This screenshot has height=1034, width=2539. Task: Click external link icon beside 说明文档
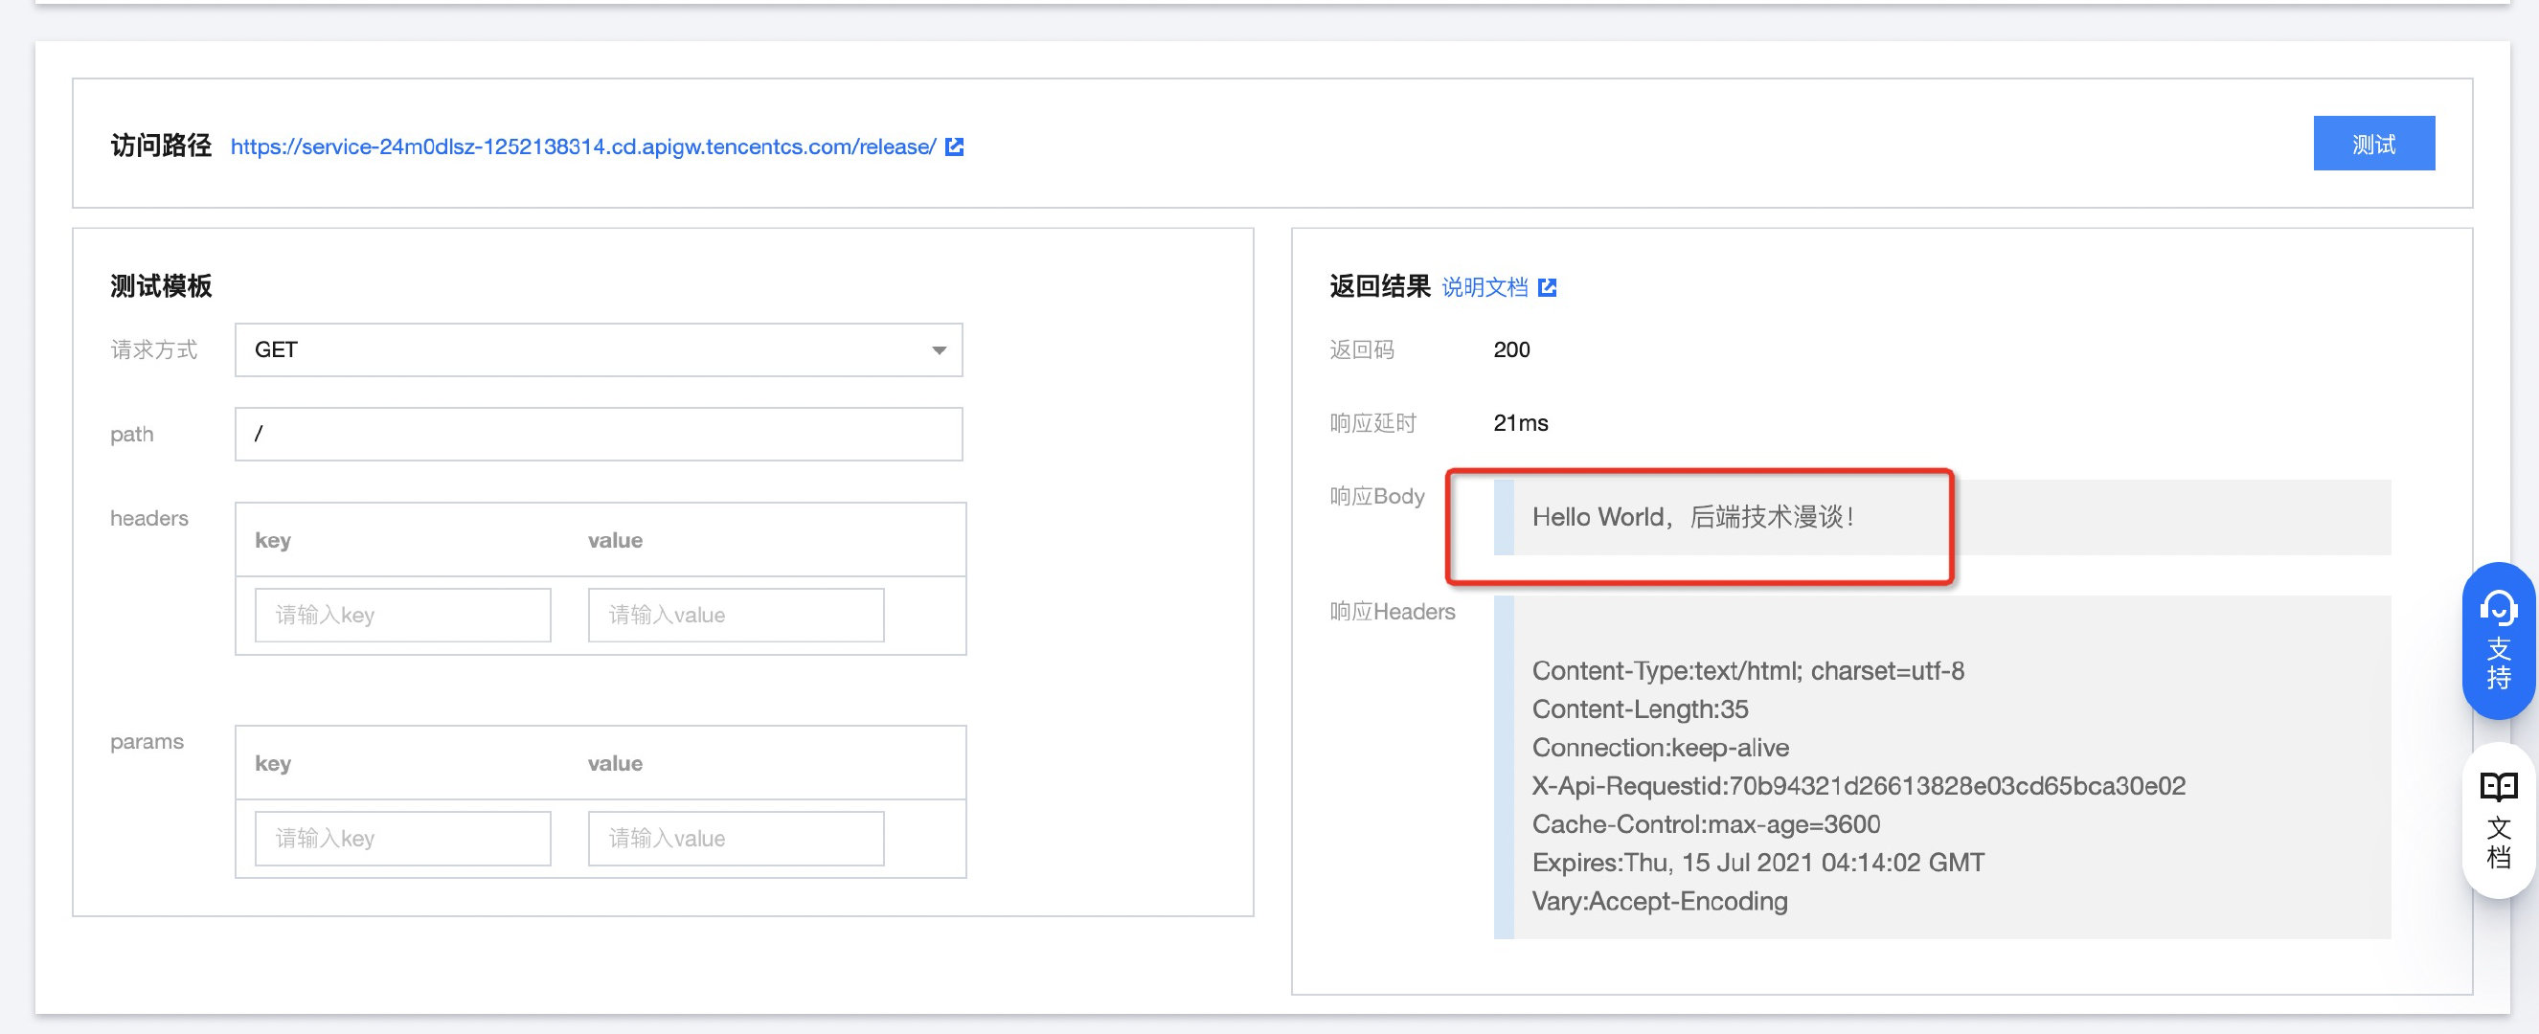[1548, 288]
